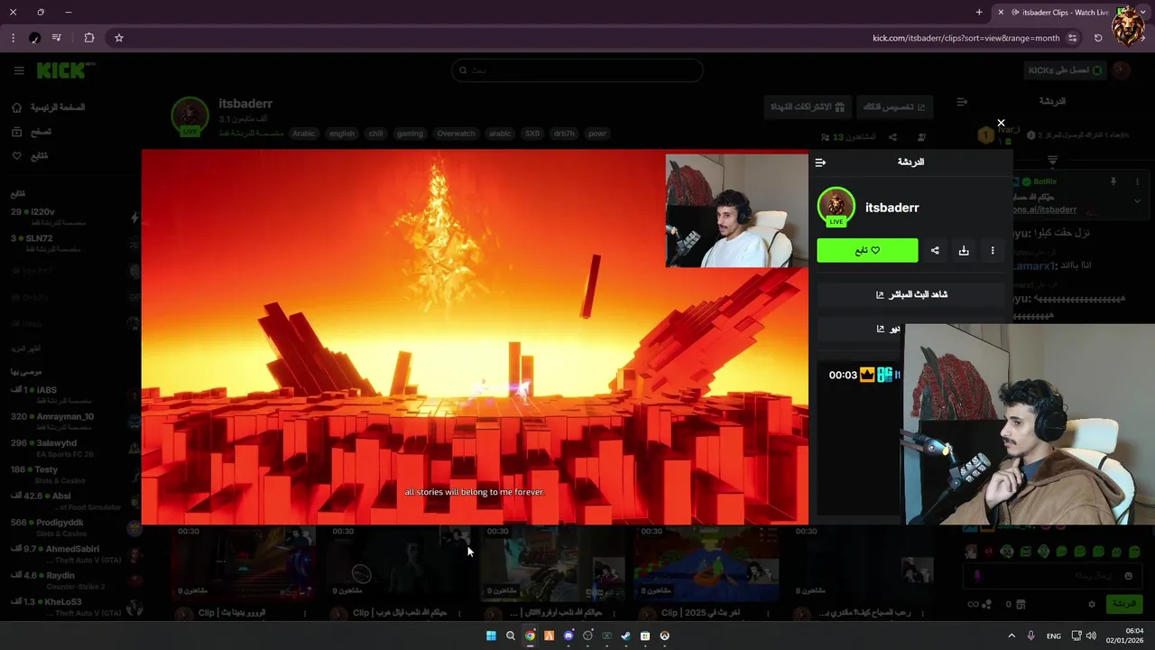Open the Kick hamburger menu
The image size is (1155, 650).
click(19, 70)
